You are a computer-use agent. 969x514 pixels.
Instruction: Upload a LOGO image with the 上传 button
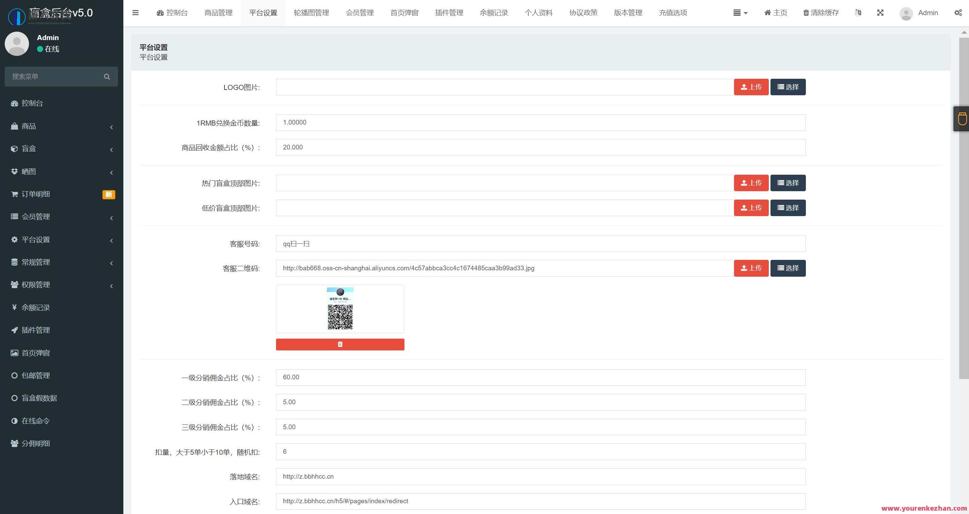click(751, 87)
